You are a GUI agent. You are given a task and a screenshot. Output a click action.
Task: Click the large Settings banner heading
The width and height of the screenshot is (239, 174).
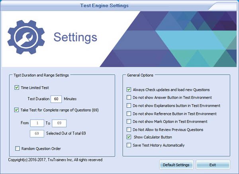coord(75,37)
